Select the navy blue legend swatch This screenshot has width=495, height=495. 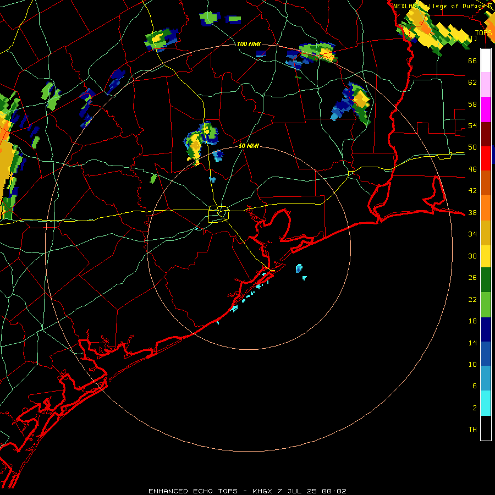486,329
